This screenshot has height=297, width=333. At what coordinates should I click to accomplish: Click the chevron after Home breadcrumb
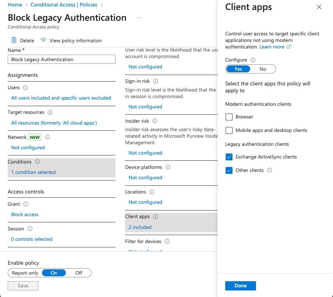tap(27, 5)
